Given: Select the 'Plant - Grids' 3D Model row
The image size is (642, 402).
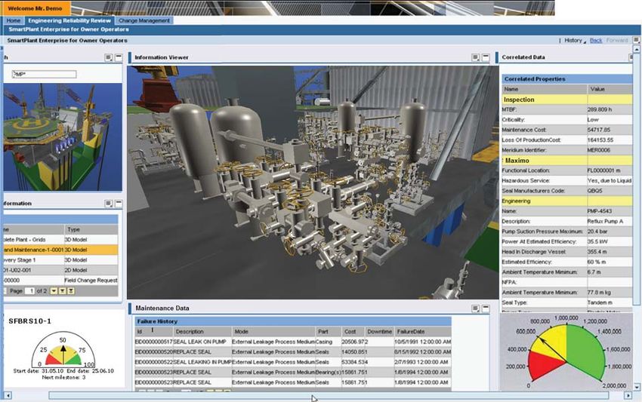Looking at the screenshot, I should coord(60,240).
